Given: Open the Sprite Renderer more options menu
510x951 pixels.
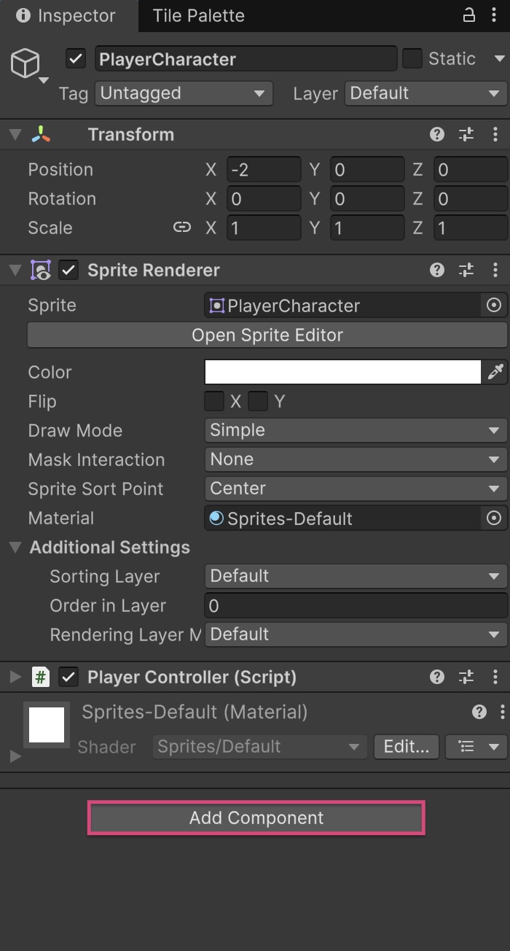Looking at the screenshot, I should point(497,270).
